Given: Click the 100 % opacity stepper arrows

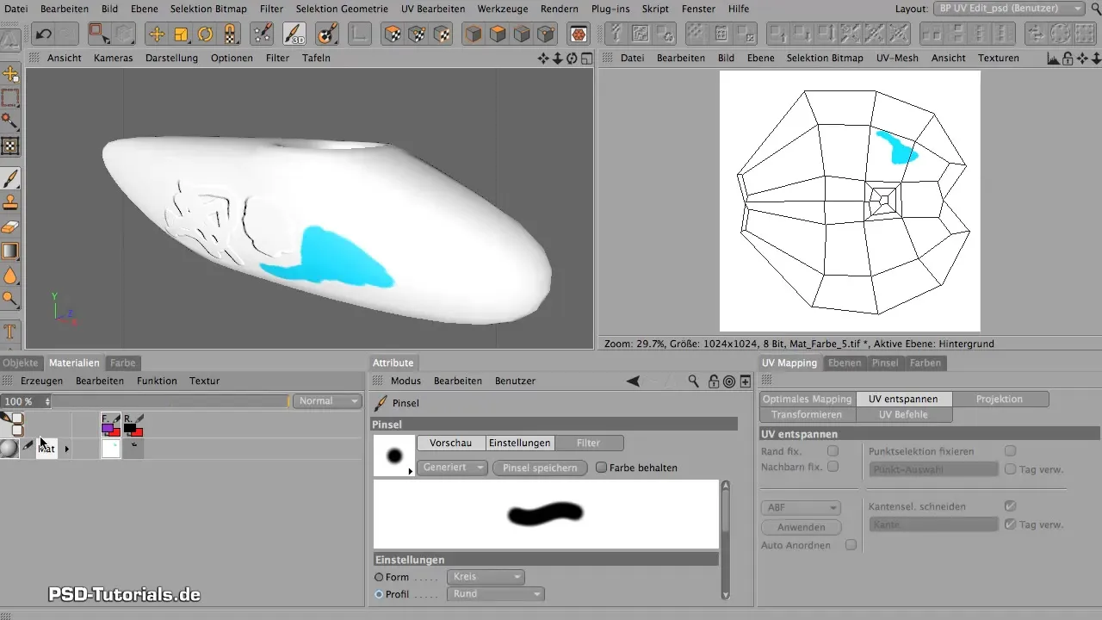Looking at the screenshot, I should tap(47, 401).
